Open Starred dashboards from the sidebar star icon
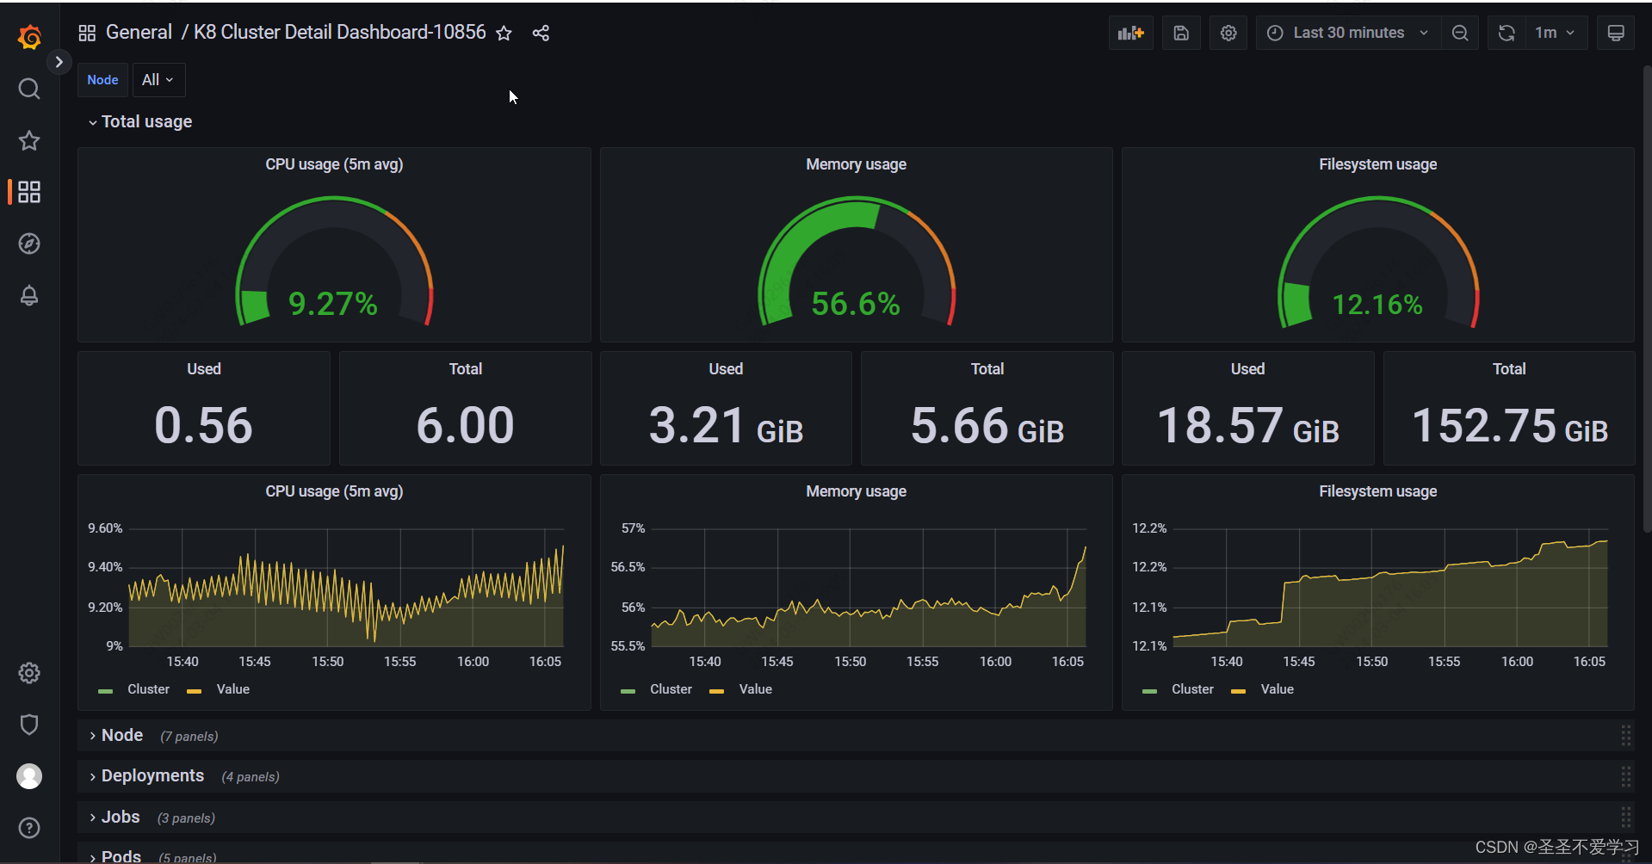The width and height of the screenshot is (1652, 864). 29,140
